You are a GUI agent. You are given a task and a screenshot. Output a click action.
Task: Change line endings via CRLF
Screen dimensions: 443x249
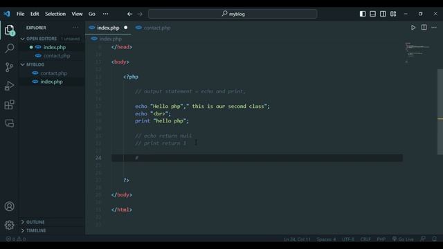(365, 239)
